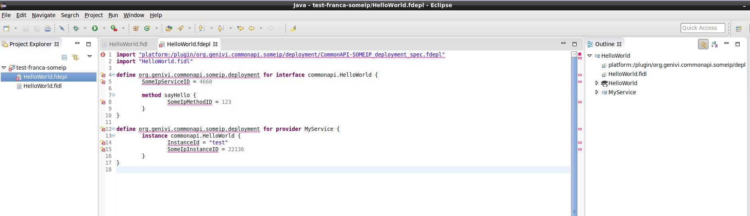Click the Forward navigation arrow icon
Viewport: 750px width, 216px height.
[271, 28]
